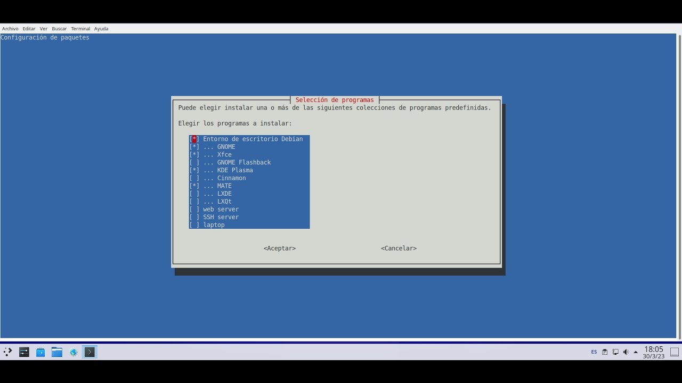Open the Ver menu
682x383 pixels.
[44, 29]
